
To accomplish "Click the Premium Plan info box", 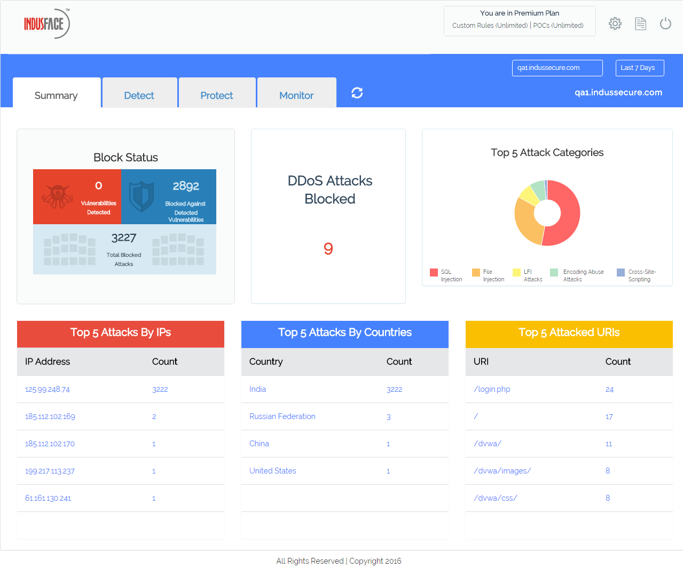I will (520, 21).
